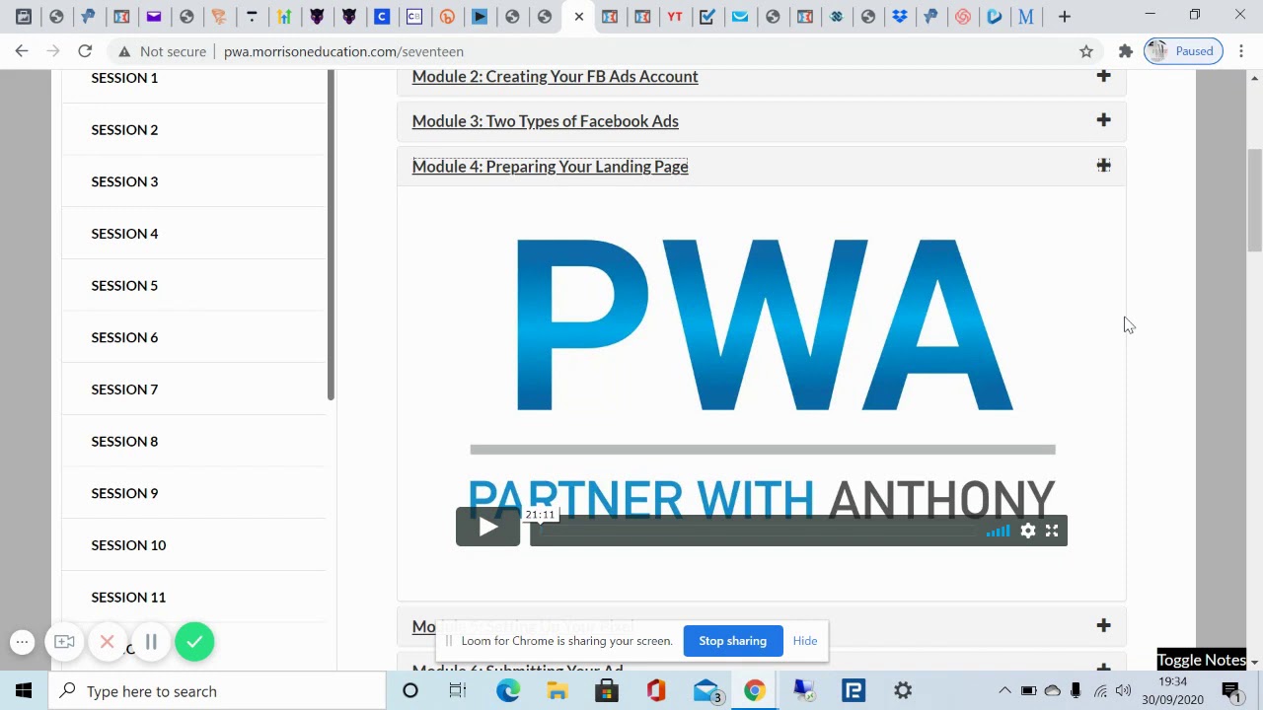Open Module 3: Two Types of Facebook Ads link
The image size is (1263, 710).
click(545, 121)
